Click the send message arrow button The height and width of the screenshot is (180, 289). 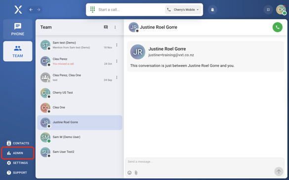tap(279, 172)
